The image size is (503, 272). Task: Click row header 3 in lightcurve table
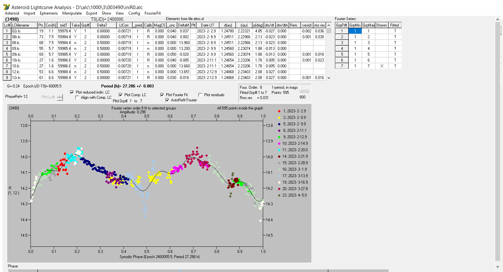click(x=7, y=43)
